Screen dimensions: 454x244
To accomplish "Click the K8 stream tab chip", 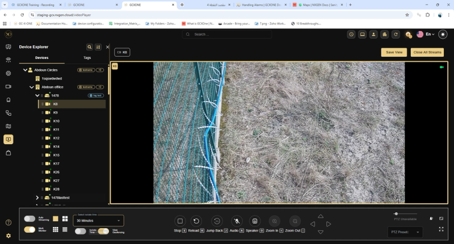I will [x=122, y=52].
